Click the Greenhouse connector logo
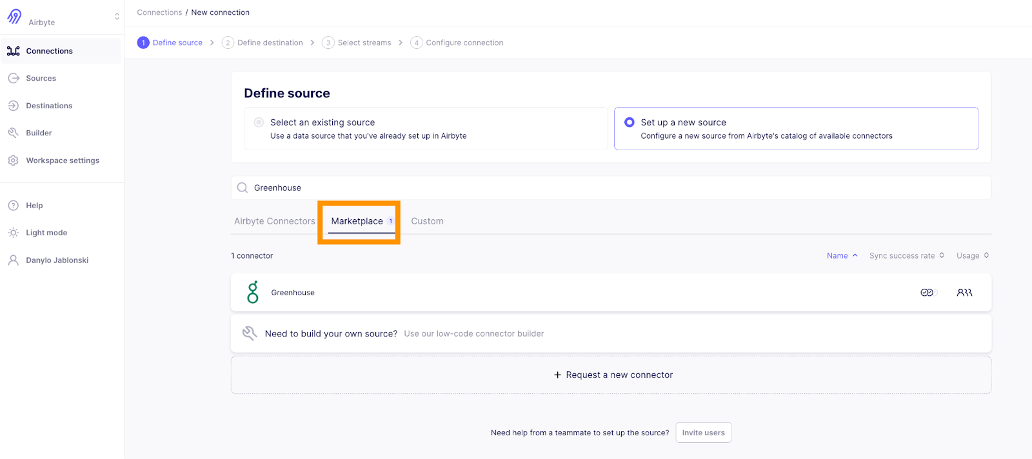 (253, 292)
